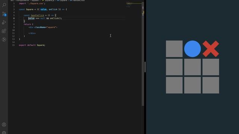The width and height of the screenshot is (239, 134).
Task: Click the highlighted 'value' parameter in line 3
Action: (43, 9)
